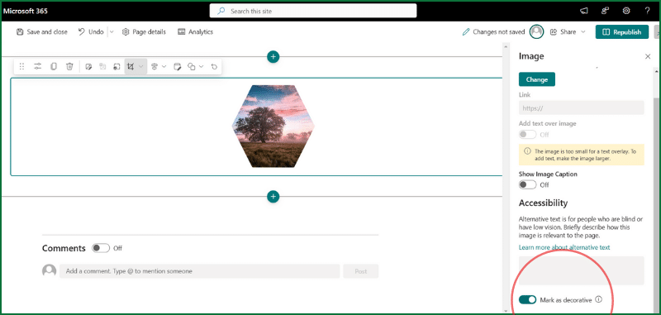Click the alignment icon in image toolbar
The height and width of the screenshot is (315, 661).
tap(155, 67)
